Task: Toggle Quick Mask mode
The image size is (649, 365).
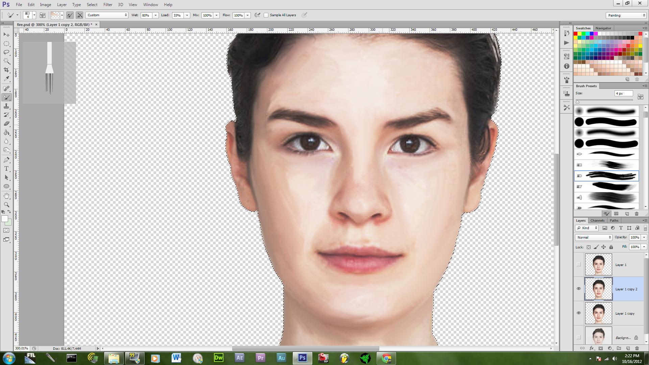Action: [x=6, y=230]
